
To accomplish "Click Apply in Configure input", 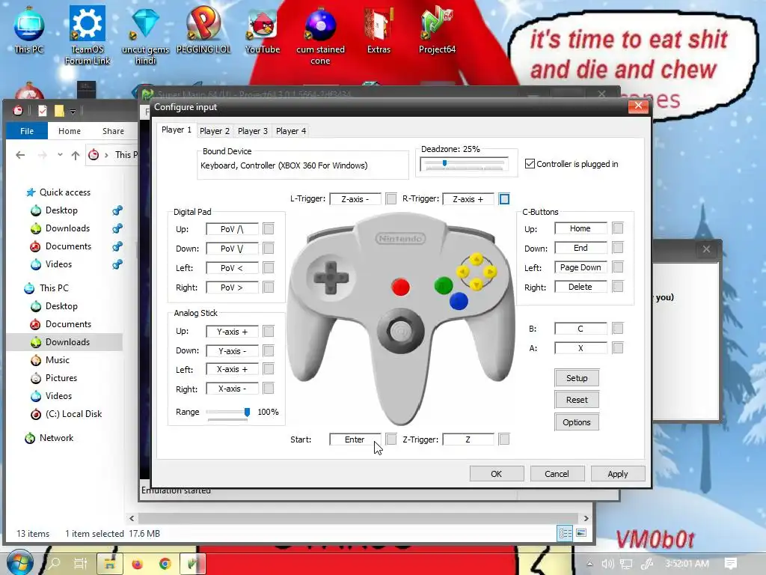I will (x=617, y=474).
